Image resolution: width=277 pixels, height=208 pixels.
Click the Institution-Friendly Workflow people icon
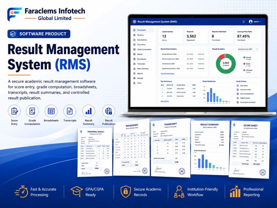click(179, 192)
